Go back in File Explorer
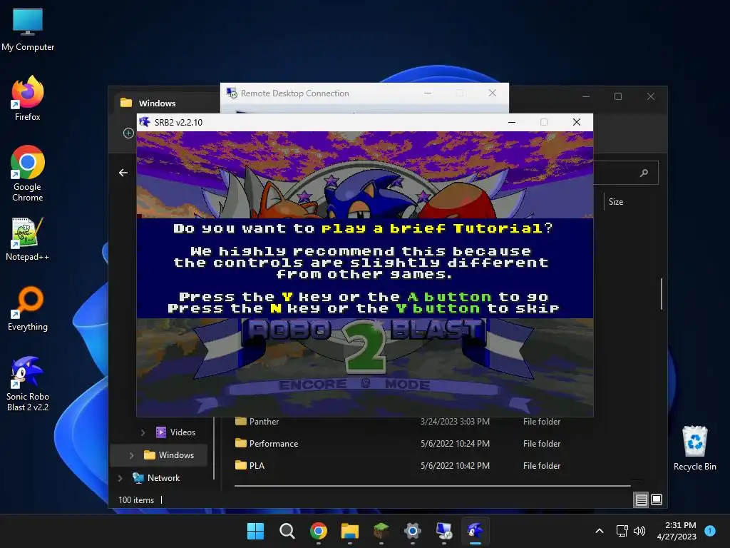 (x=123, y=173)
